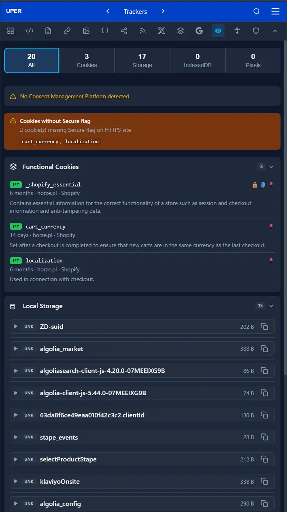Click the Cookies without Secure flag heading
This screenshot has width=287, height=512.
pos(55,121)
